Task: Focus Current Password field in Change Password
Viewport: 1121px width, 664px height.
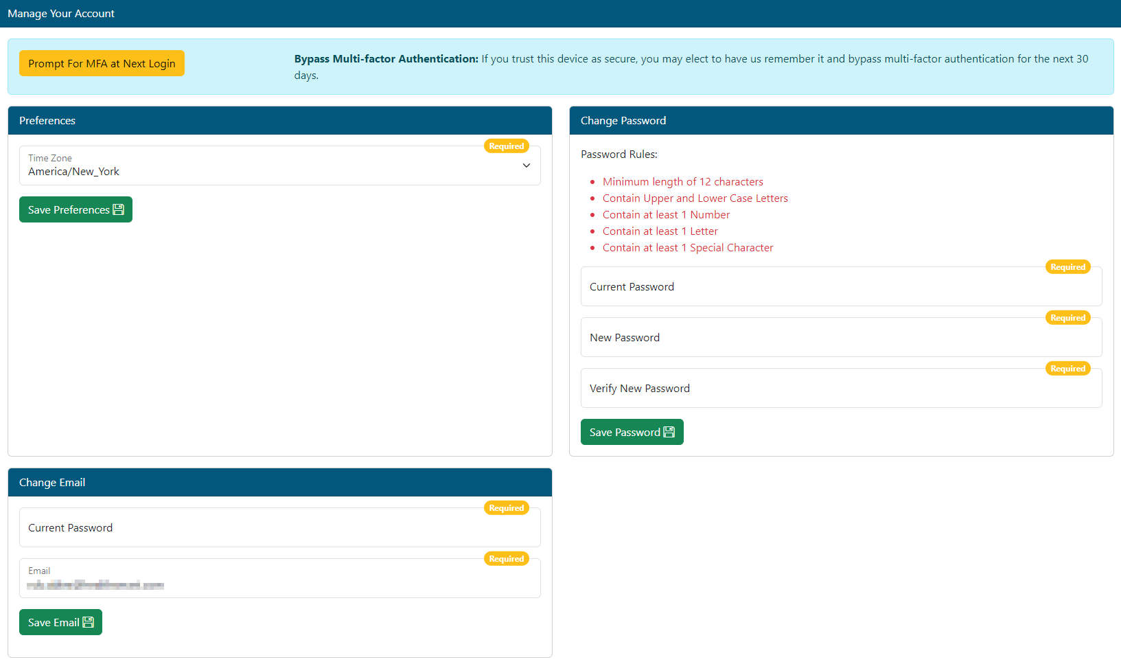Action: [x=841, y=287]
